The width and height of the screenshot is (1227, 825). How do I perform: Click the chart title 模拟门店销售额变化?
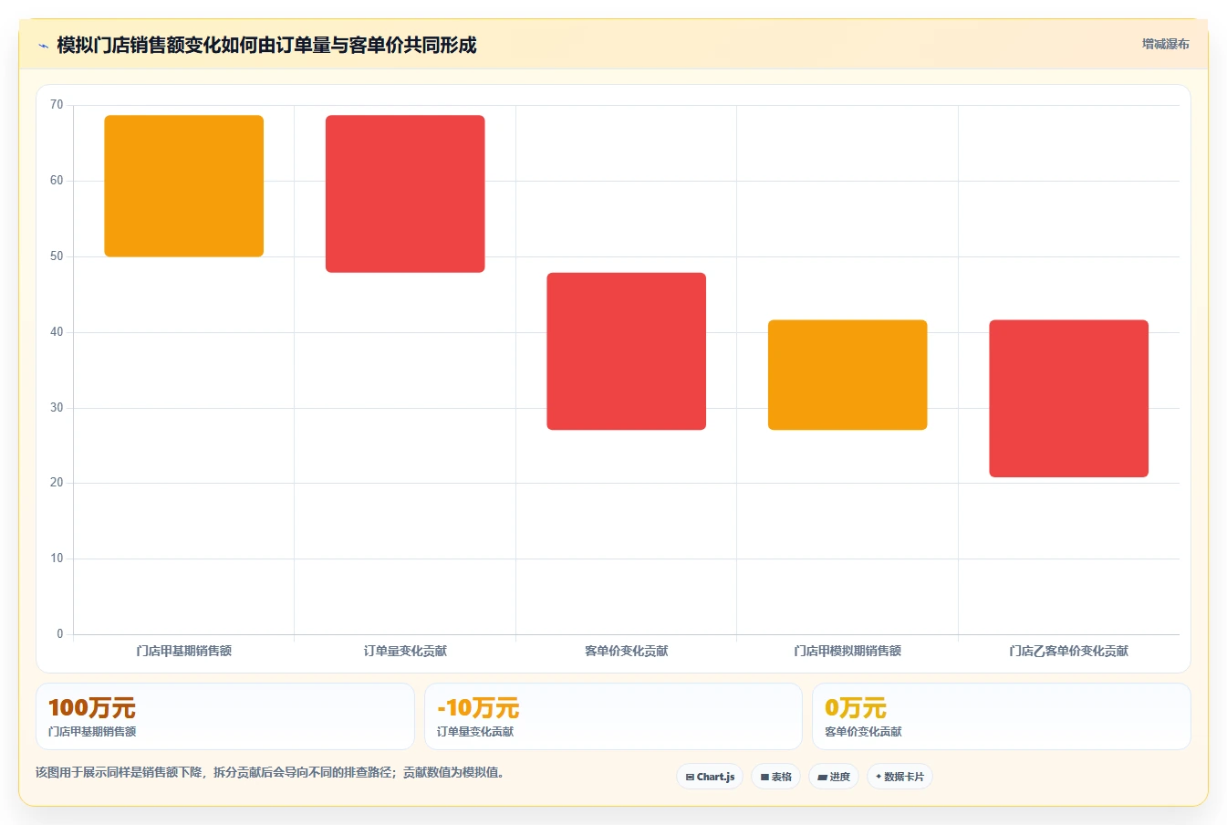[266, 45]
